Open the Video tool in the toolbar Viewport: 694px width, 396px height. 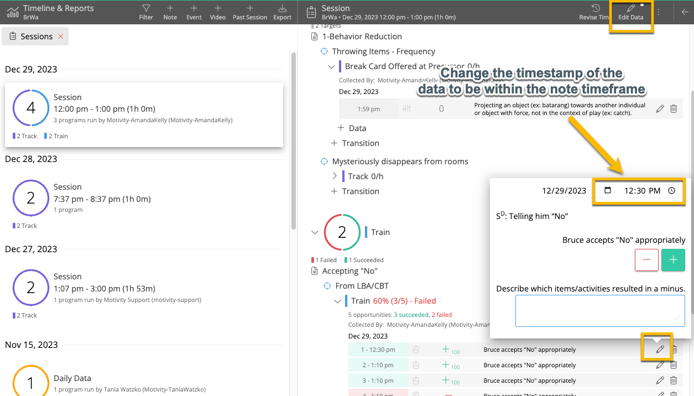pyautogui.click(x=217, y=11)
